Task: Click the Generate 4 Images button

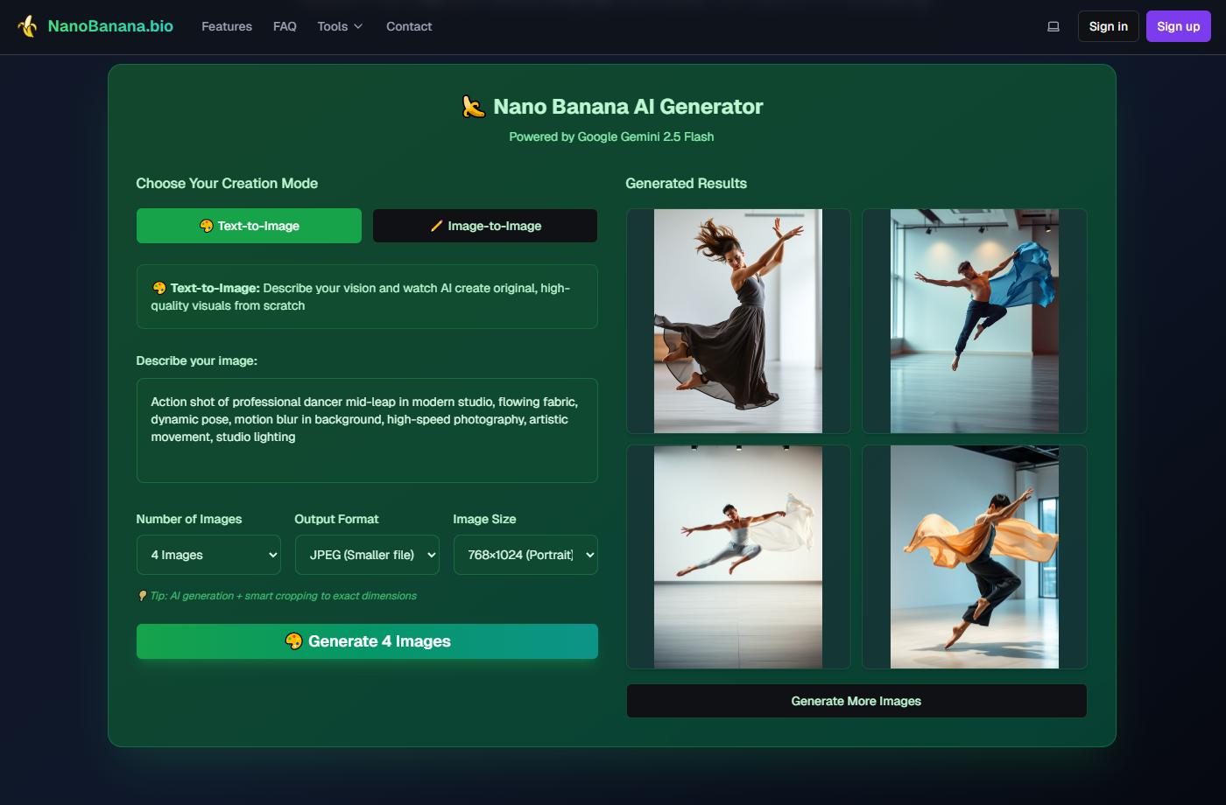Action: pos(367,641)
